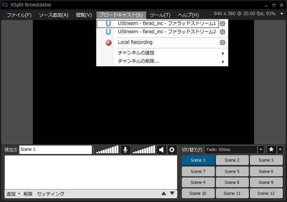Switch to Scene 7
Viewport: 287px width, 202px height.
tap(198, 171)
